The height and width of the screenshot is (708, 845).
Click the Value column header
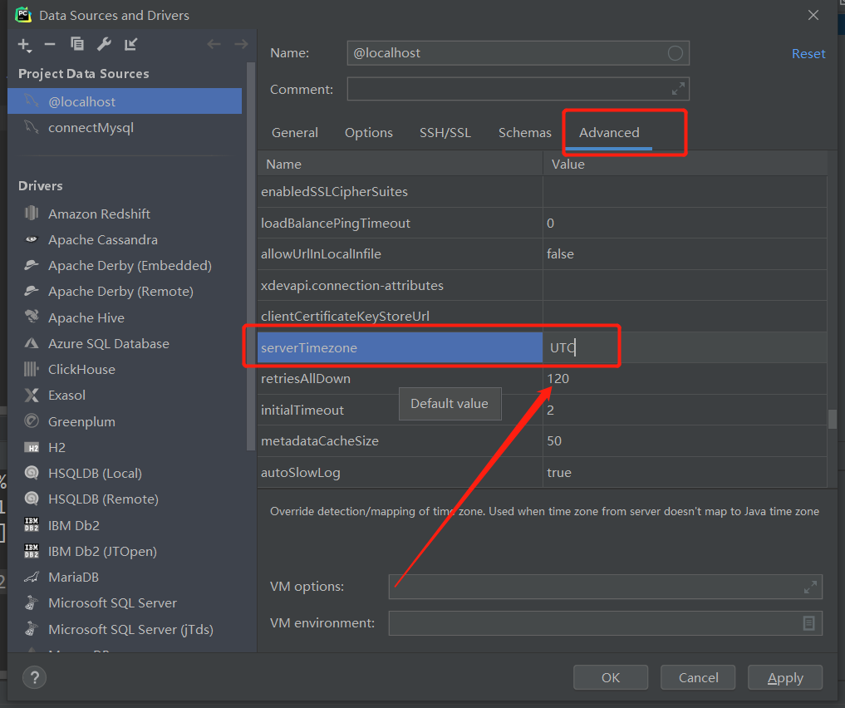685,165
